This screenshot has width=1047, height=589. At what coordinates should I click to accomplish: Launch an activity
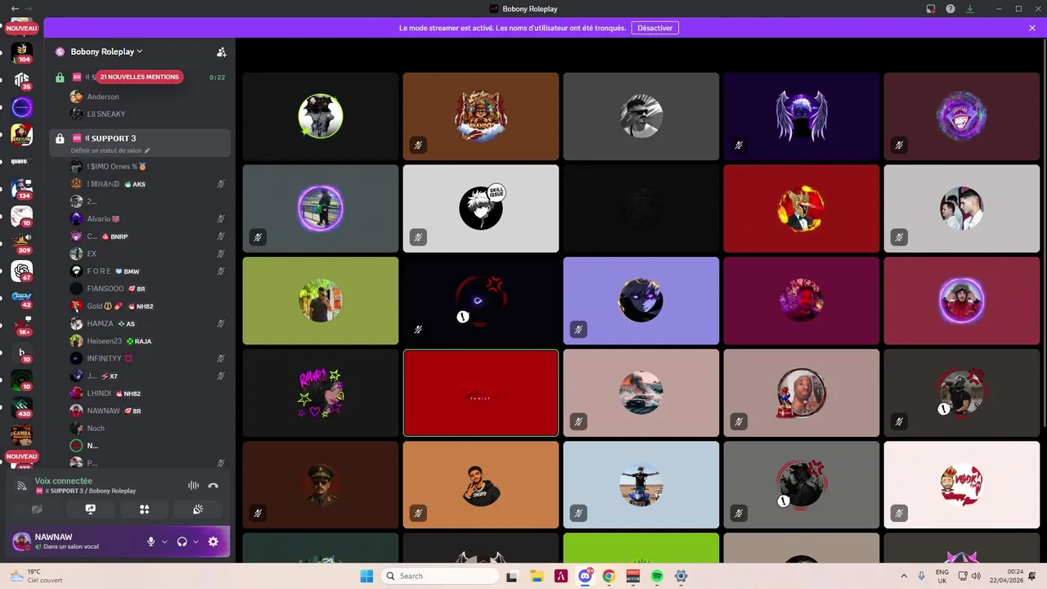(x=145, y=509)
